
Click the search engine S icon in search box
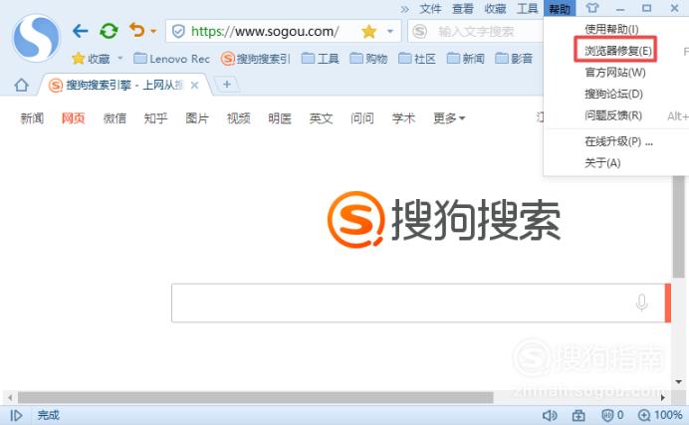coord(420,31)
